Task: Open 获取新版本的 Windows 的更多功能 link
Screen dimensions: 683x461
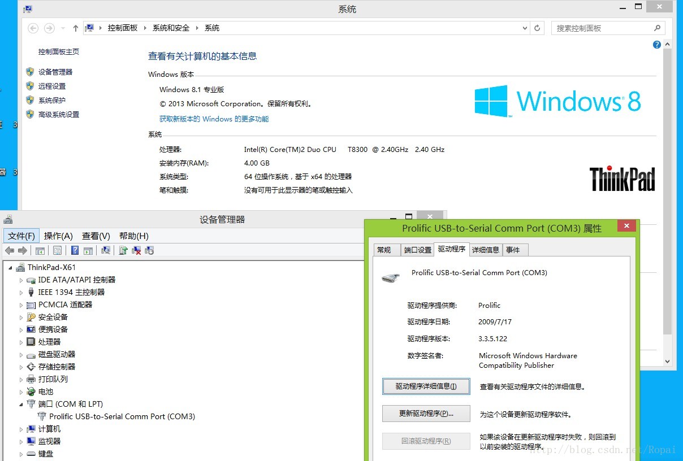Action: click(x=214, y=119)
